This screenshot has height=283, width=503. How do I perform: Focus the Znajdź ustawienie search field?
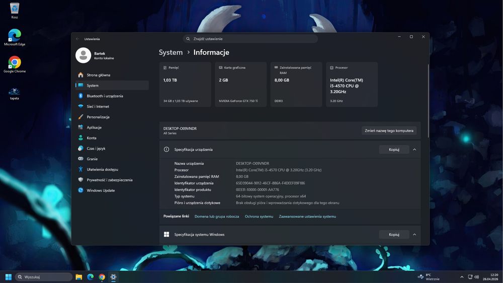coord(250,39)
